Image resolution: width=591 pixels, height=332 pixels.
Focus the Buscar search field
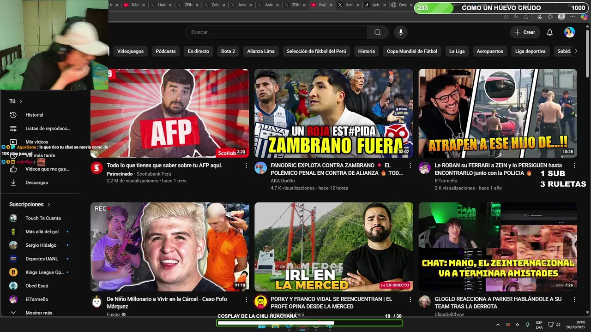point(276,32)
